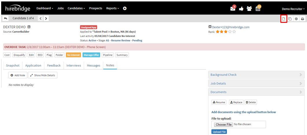The height and width of the screenshot is (135, 307).
Task: Open the people group icon in header
Action: [x=249, y=9]
